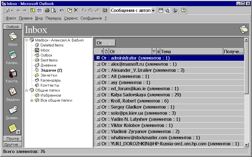Toggle the Group By Box icon
This screenshot has width=252, height=157.
pos(161,11)
